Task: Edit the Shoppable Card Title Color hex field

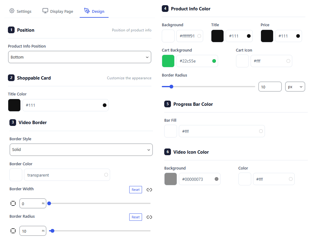Action: click(65, 105)
